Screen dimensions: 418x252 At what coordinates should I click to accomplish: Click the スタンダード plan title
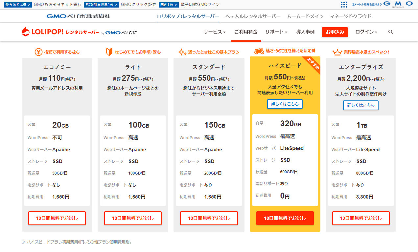coord(209,67)
